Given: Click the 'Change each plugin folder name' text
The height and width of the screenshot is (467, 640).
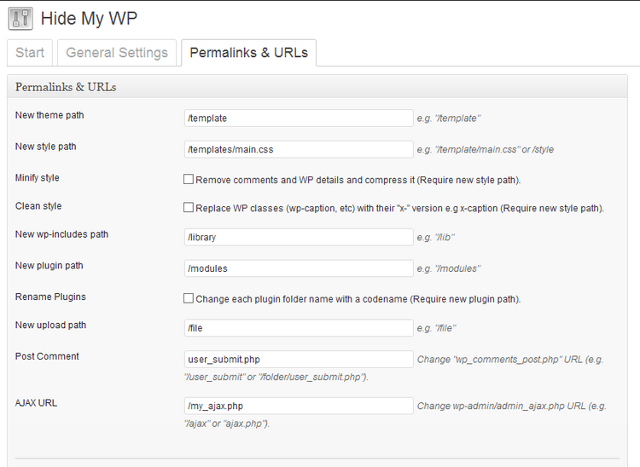Looking at the screenshot, I should coord(358,299).
